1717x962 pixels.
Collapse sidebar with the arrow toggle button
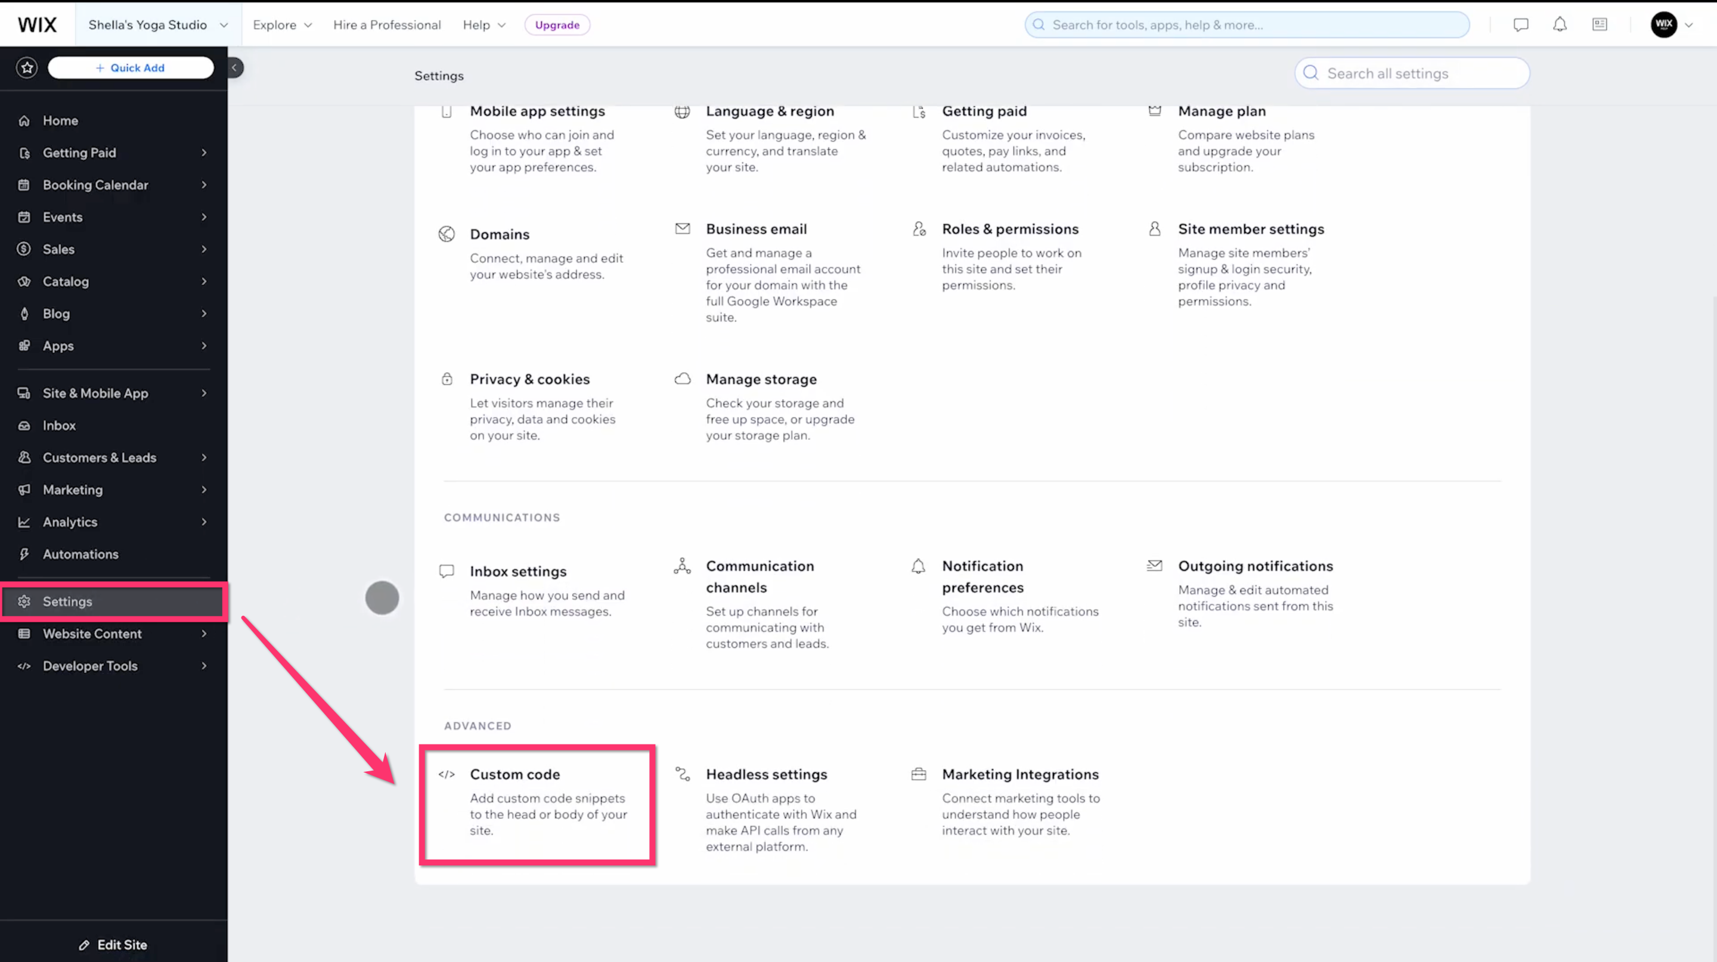point(235,67)
